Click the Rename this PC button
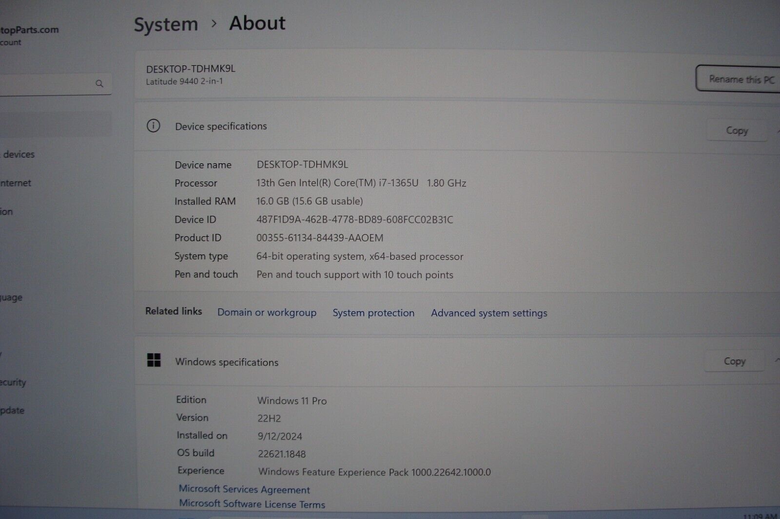Image resolution: width=780 pixels, height=519 pixels. (739, 78)
